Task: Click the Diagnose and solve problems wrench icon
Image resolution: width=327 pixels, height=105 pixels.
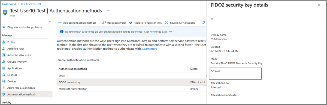Action: 4,27
